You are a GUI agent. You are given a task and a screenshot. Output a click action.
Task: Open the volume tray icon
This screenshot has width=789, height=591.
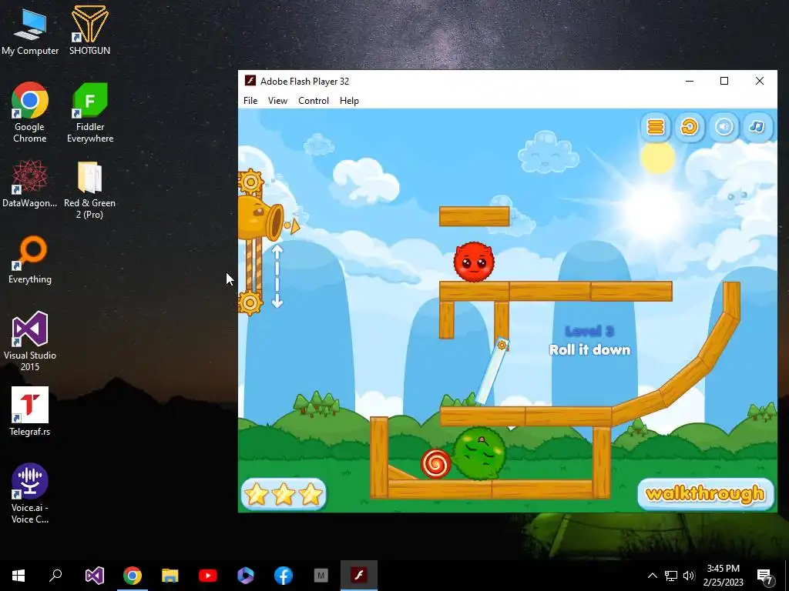(x=689, y=576)
